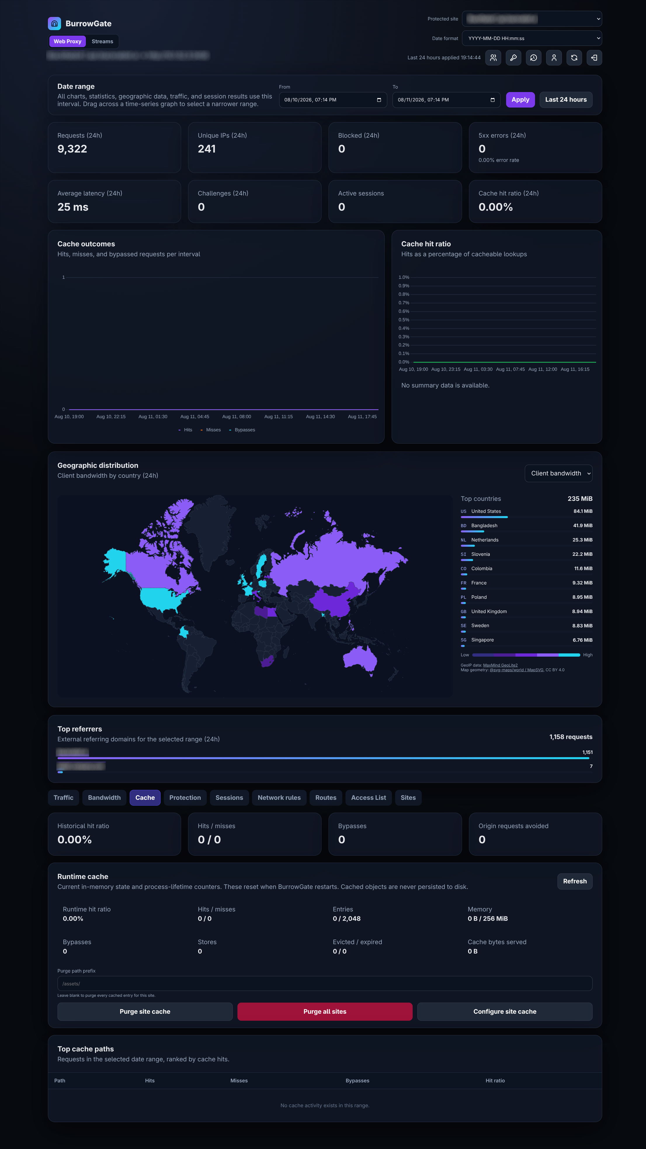This screenshot has width=646, height=1149.
Task: Click the Memory value 0 B / 256 MiB
Action: click(x=488, y=918)
